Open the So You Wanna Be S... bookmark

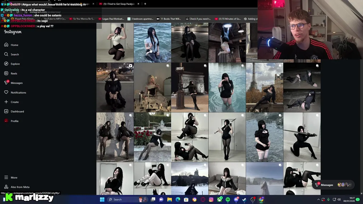(81, 19)
